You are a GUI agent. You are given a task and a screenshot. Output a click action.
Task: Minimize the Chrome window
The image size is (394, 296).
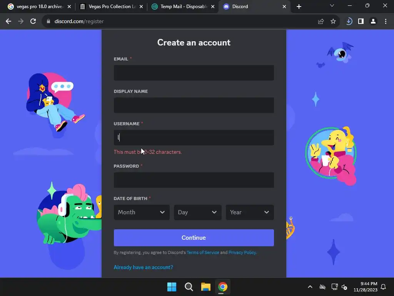click(x=349, y=5)
